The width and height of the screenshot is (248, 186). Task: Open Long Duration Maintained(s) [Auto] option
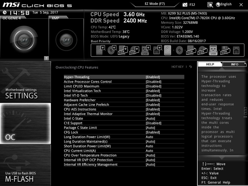[x=151, y=142]
